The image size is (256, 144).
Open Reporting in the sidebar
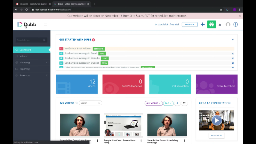pyautogui.click(x=25, y=69)
